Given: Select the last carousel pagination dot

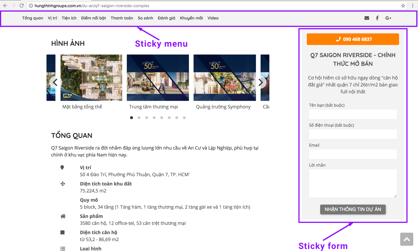Looking at the screenshot, I should pyautogui.click(x=184, y=118).
